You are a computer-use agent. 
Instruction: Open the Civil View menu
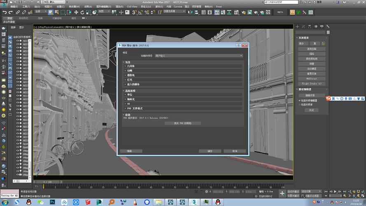132,7
